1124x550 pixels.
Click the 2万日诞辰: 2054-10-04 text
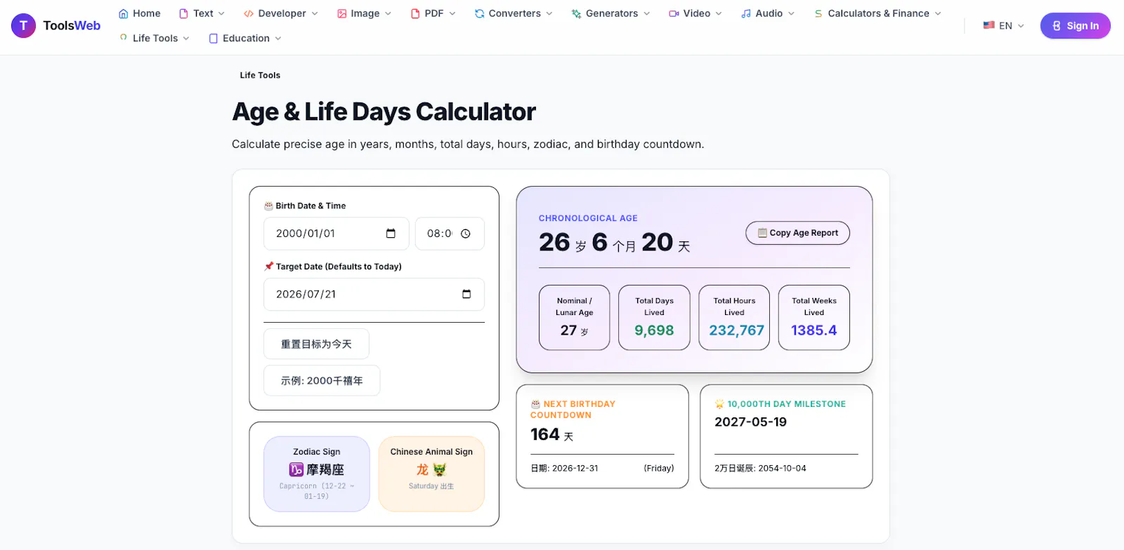click(x=760, y=468)
